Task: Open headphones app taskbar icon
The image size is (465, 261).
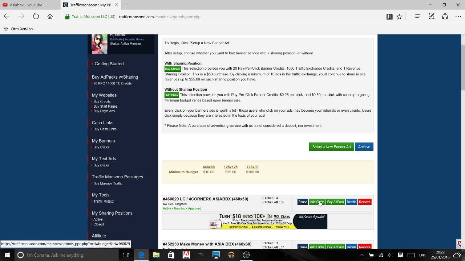Action: coord(231,255)
